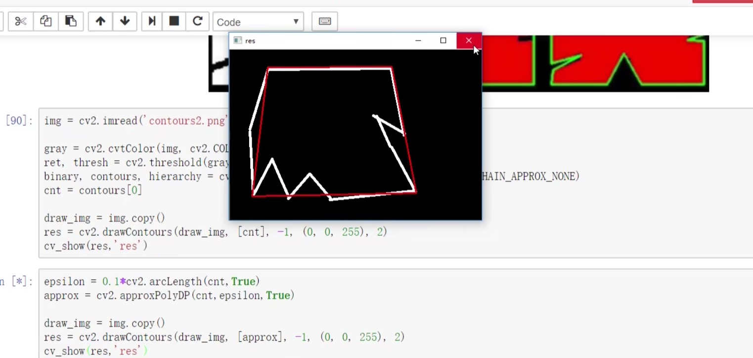Screen dimensions: 753x358
Task: Restart the kernel icon
Action: (197, 21)
